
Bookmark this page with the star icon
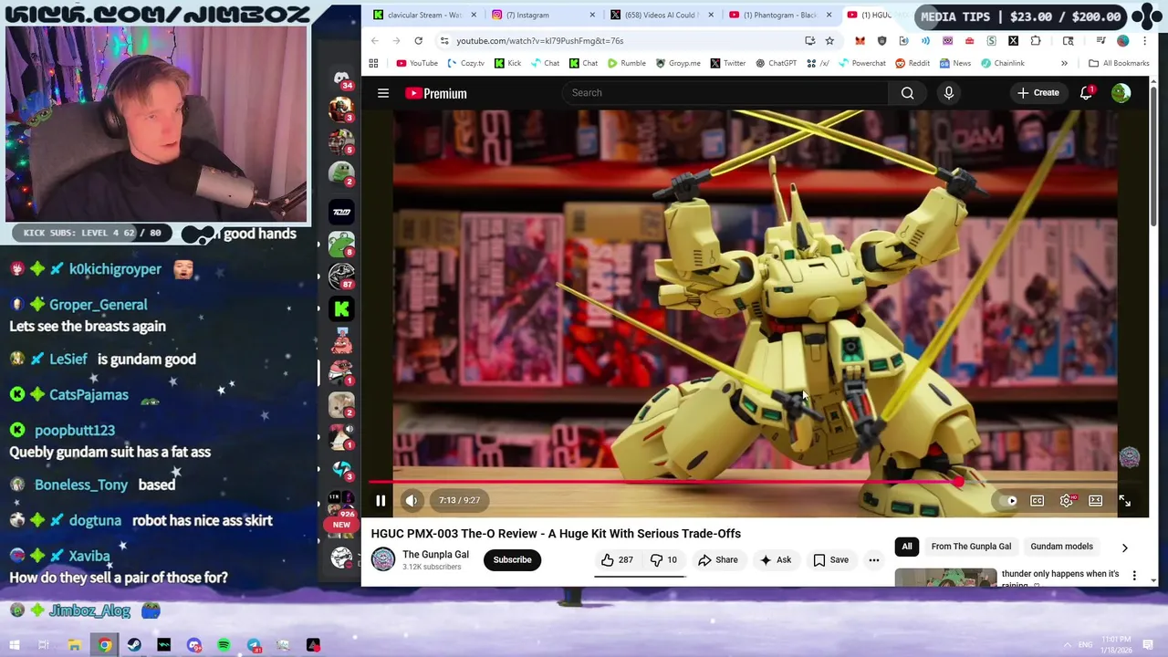tap(829, 41)
